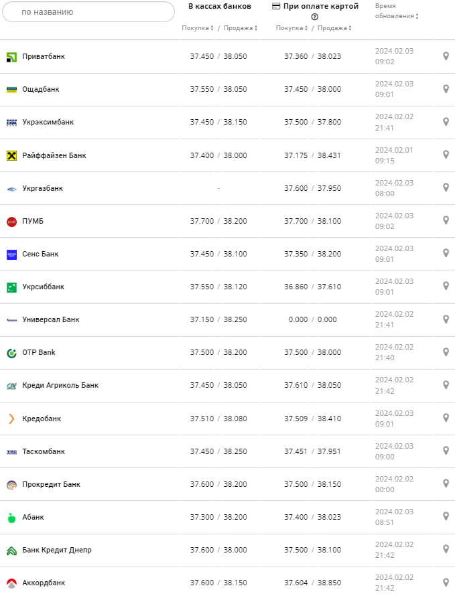Sort by Покупка in the При оплате картой column
The width and height of the screenshot is (455, 598).
291,28
